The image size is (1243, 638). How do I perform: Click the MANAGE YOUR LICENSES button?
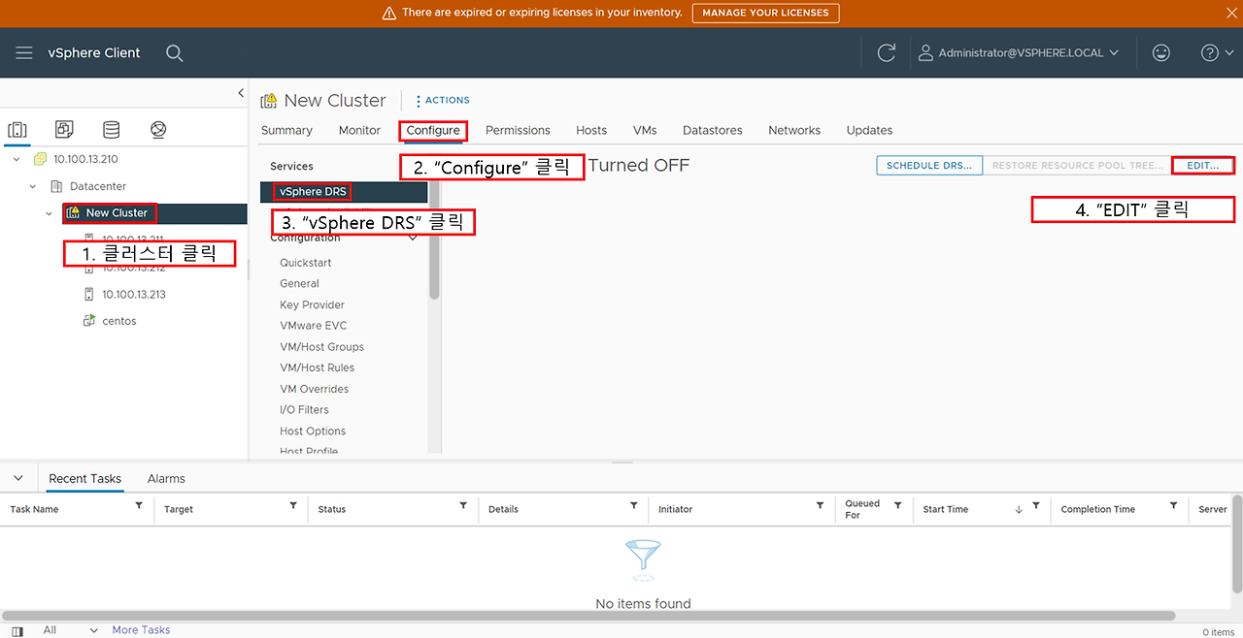click(x=765, y=13)
